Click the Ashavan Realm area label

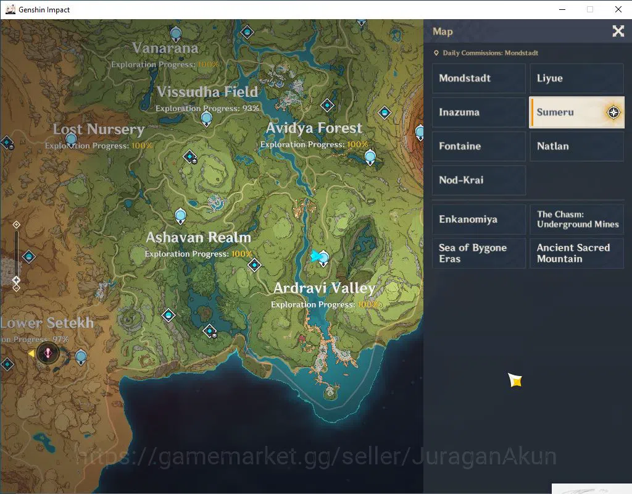point(198,238)
